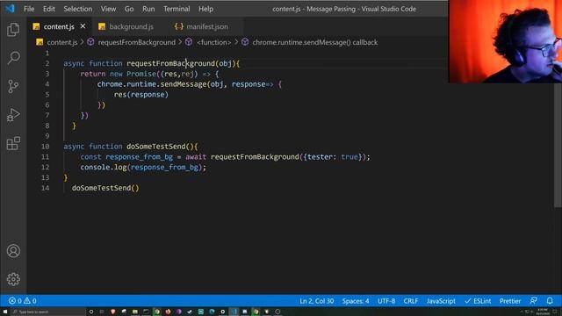
Task: Open the Terminal menu
Action: click(177, 9)
